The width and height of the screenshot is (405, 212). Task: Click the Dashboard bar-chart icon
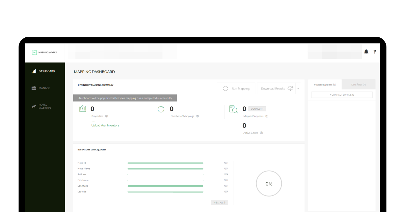pos(34,71)
